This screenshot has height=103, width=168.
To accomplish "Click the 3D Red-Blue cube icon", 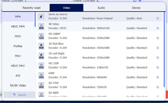I will pyautogui.click(x=41, y=46).
